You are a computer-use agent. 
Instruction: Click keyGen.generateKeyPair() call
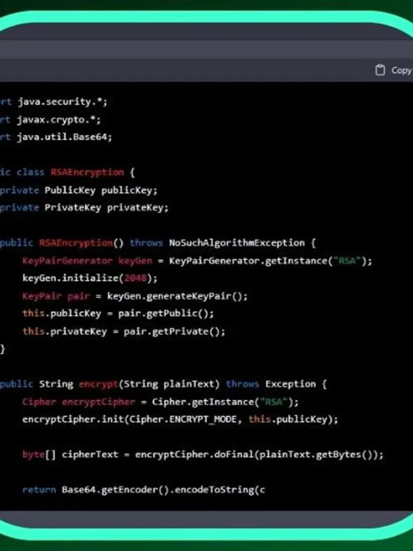click(177, 296)
